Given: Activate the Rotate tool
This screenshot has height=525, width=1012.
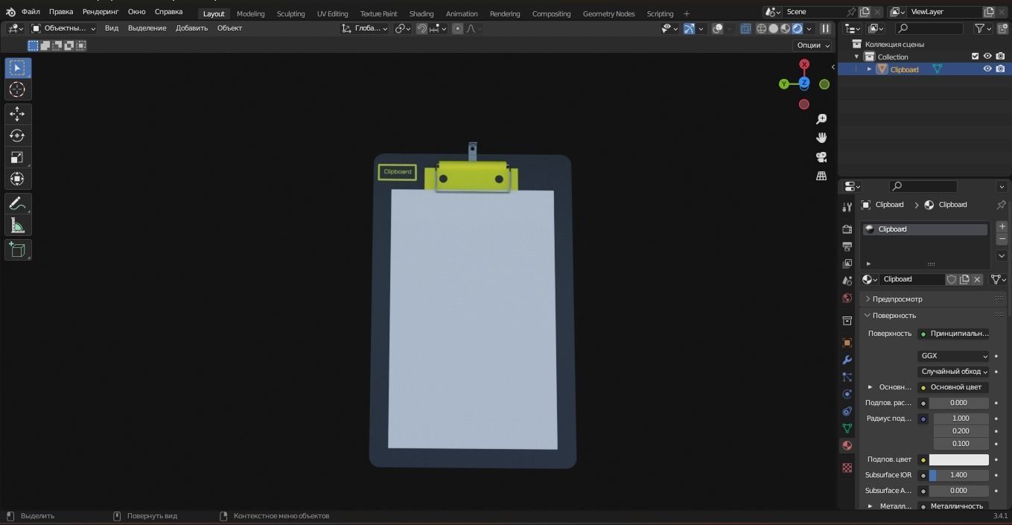Looking at the screenshot, I should point(16,135).
